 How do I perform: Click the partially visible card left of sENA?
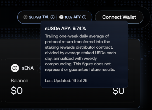click(x=1, y=81)
